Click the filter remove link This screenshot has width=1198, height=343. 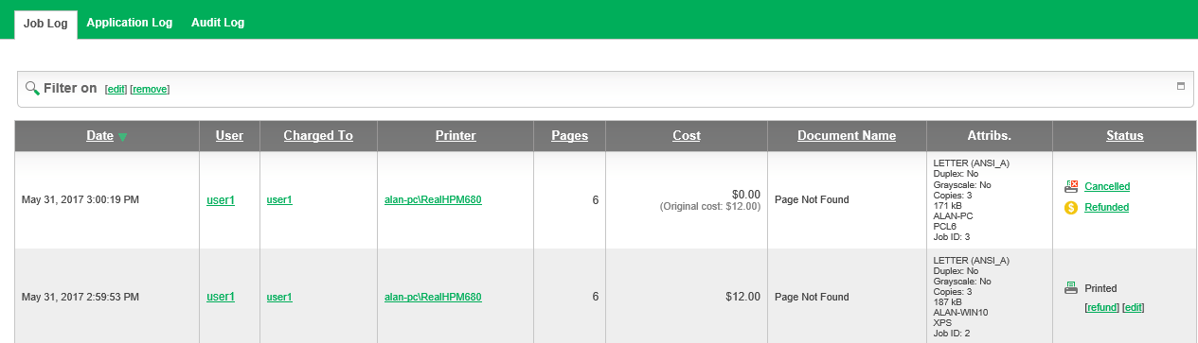click(150, 89)
